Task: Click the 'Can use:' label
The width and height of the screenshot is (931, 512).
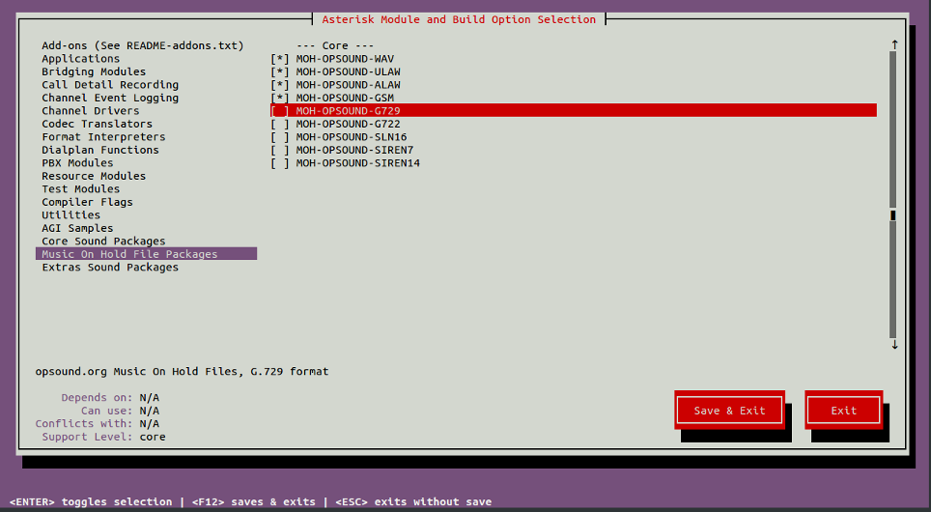Action: (x=107, y=411)
